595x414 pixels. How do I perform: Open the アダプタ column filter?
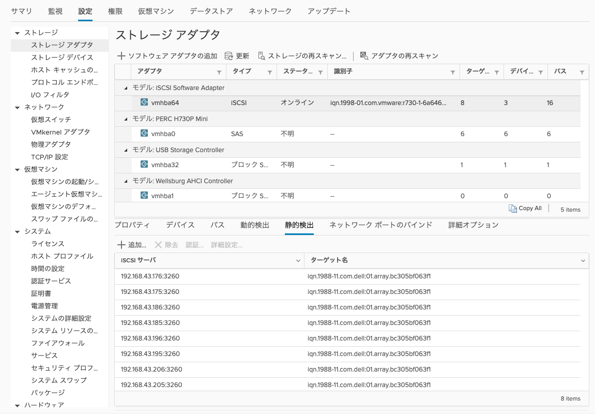click(219, 72)
